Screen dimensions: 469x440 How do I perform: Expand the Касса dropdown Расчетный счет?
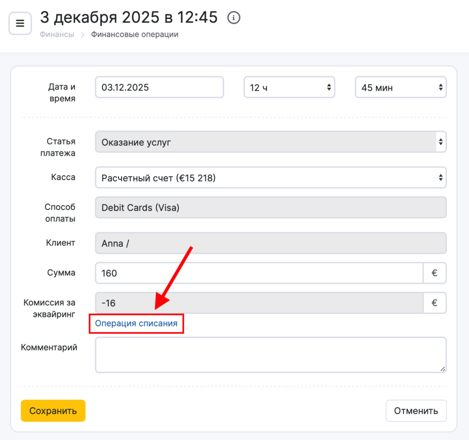(x=270, y=177)
